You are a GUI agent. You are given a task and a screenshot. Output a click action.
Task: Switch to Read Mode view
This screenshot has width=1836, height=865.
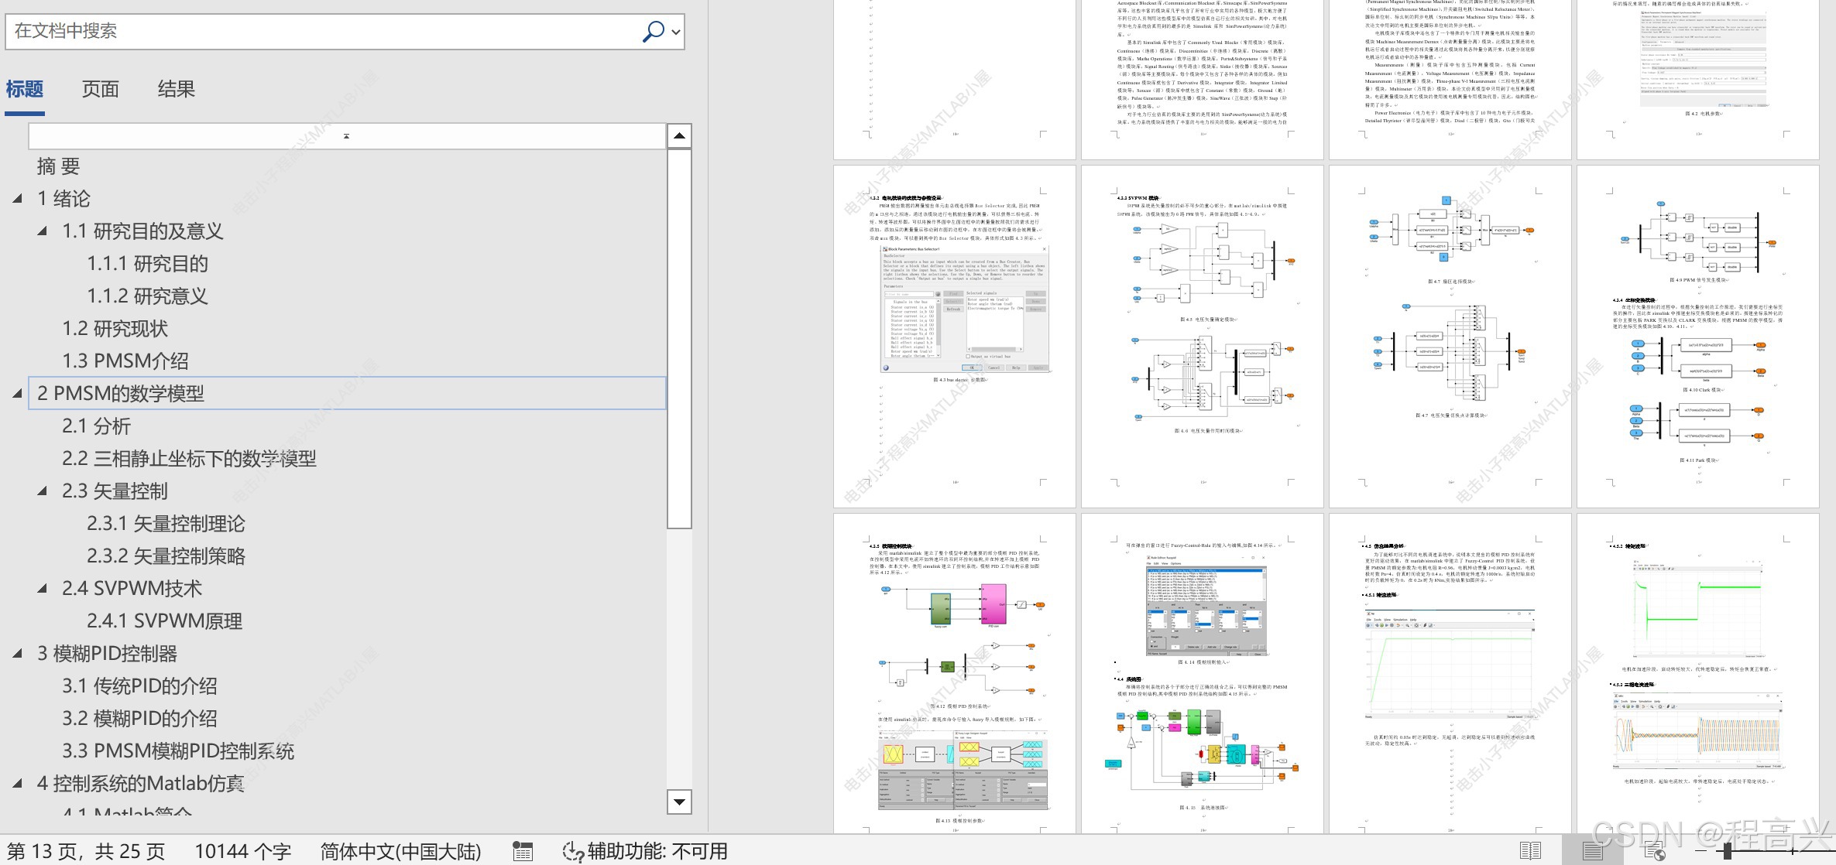coord(1530,851)
